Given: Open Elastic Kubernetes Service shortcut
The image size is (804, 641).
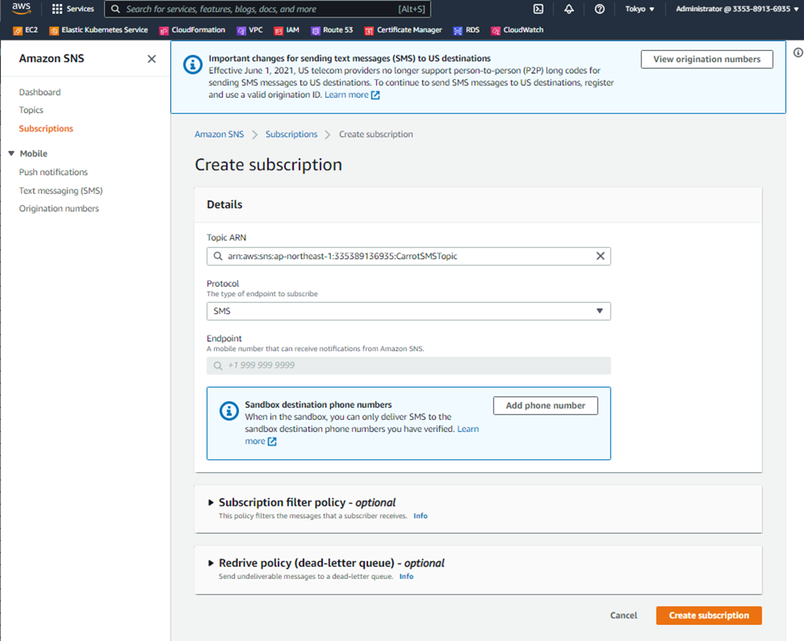Looking at the screenshot, I should point(98,30).
